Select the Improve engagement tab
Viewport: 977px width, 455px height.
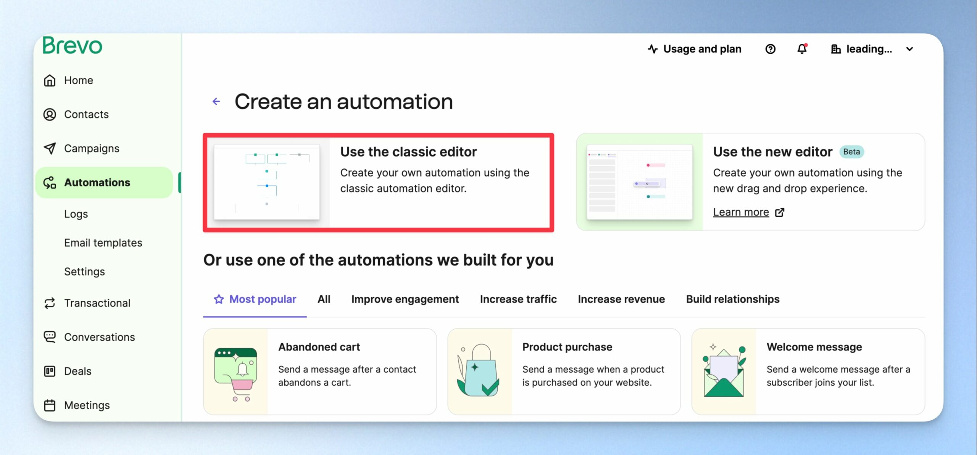405,299
